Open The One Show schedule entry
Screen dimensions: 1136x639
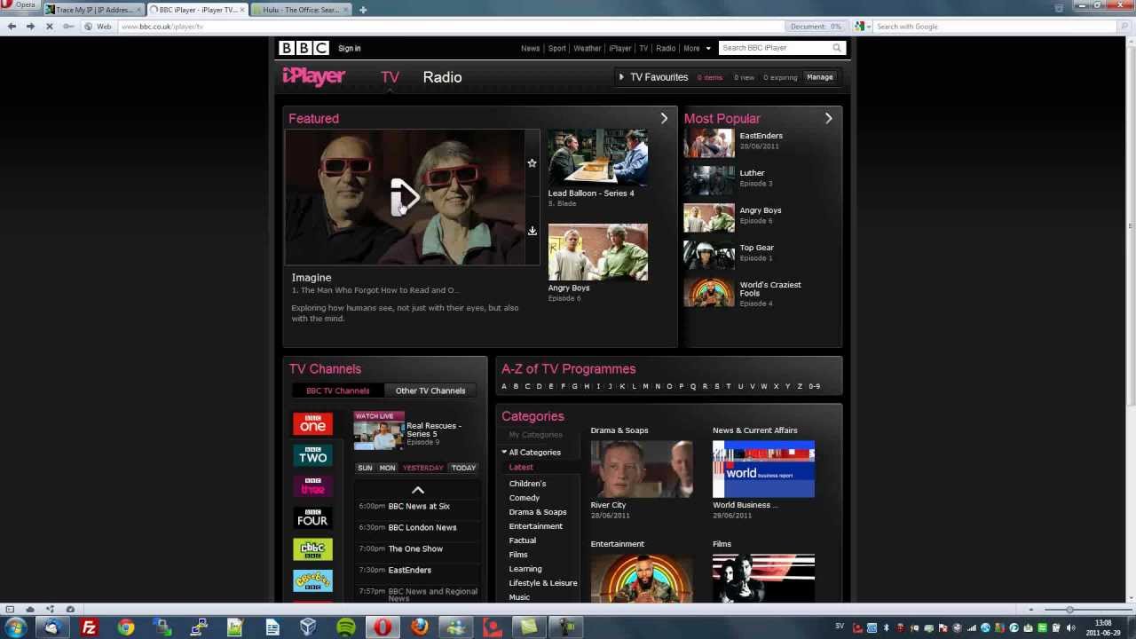(x=415, y=548)
